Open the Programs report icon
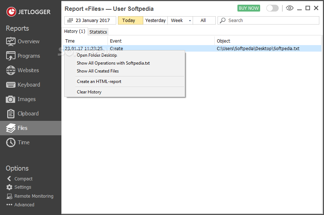This screenshot has height=215, width=324. tap(11, 56)
